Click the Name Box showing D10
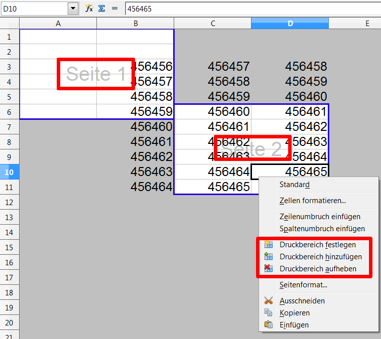 tap(34, 9)
